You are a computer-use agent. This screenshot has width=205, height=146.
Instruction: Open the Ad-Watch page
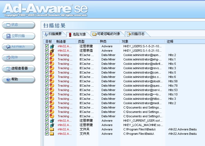point(19,47)
